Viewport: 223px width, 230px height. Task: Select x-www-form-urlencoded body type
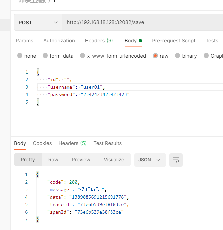[113, 56]
